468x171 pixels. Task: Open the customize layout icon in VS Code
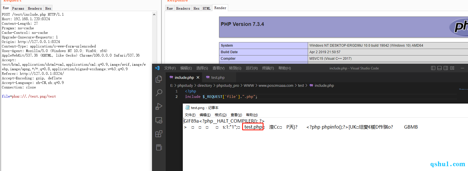pyautogui.click(x=452, y=68)
